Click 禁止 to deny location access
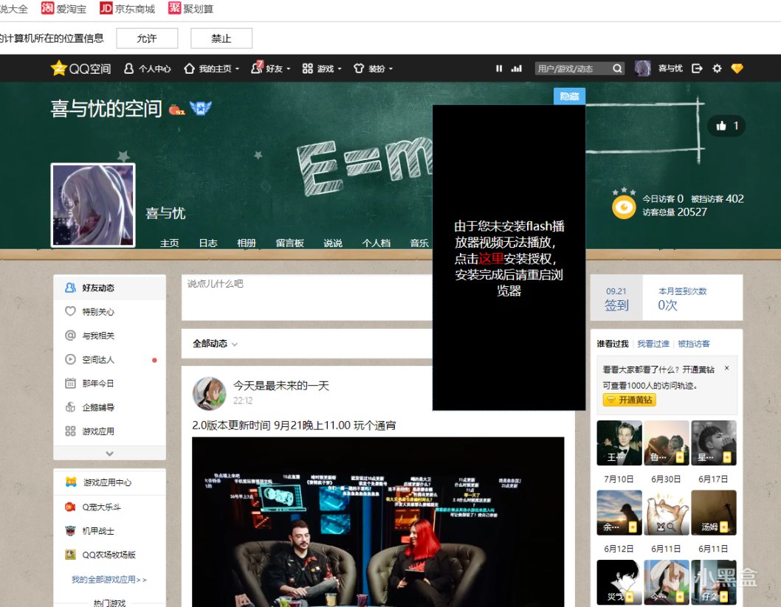Screen dimensions: 781x607 coord(221,38)
